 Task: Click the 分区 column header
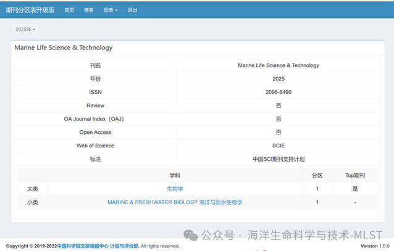tap(317, 175)
